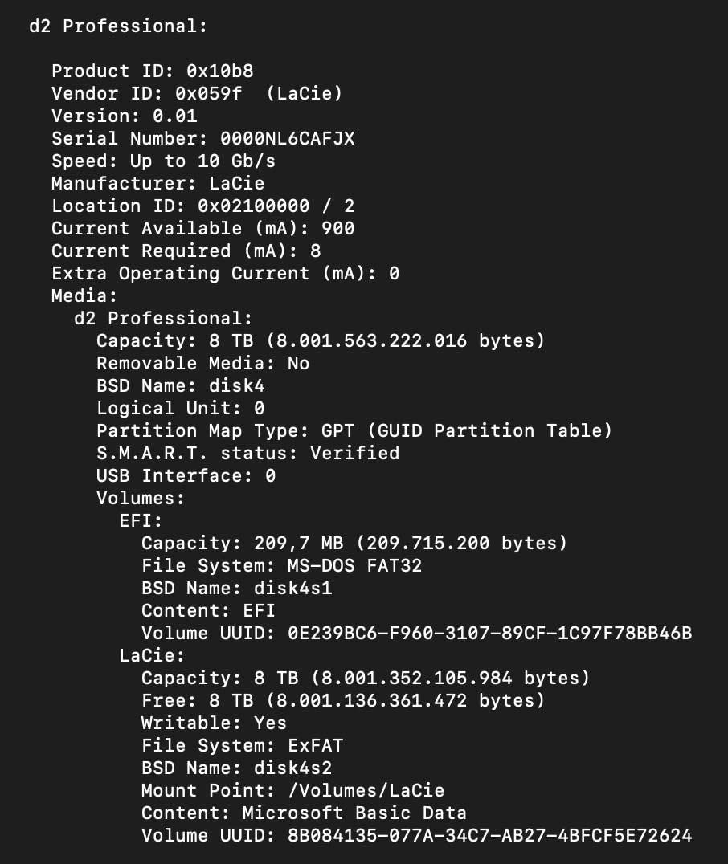Click the EFI Volume UUID 0E239BC6 line
The image size is (728, 864).
416,633
